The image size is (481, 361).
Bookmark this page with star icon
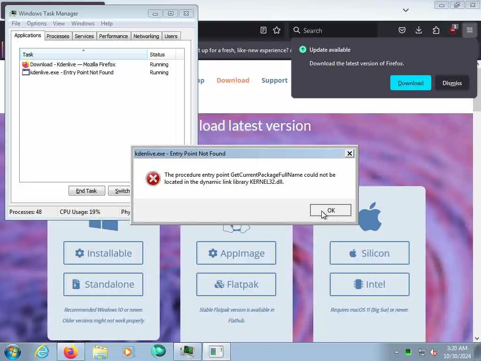click(277, 30)
